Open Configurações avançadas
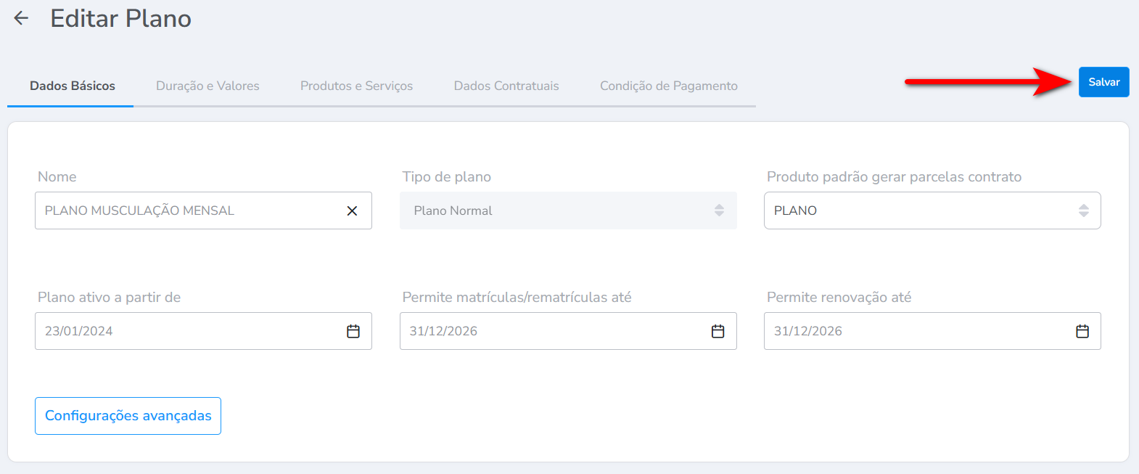1139x474 pixels. pos(128,416)
